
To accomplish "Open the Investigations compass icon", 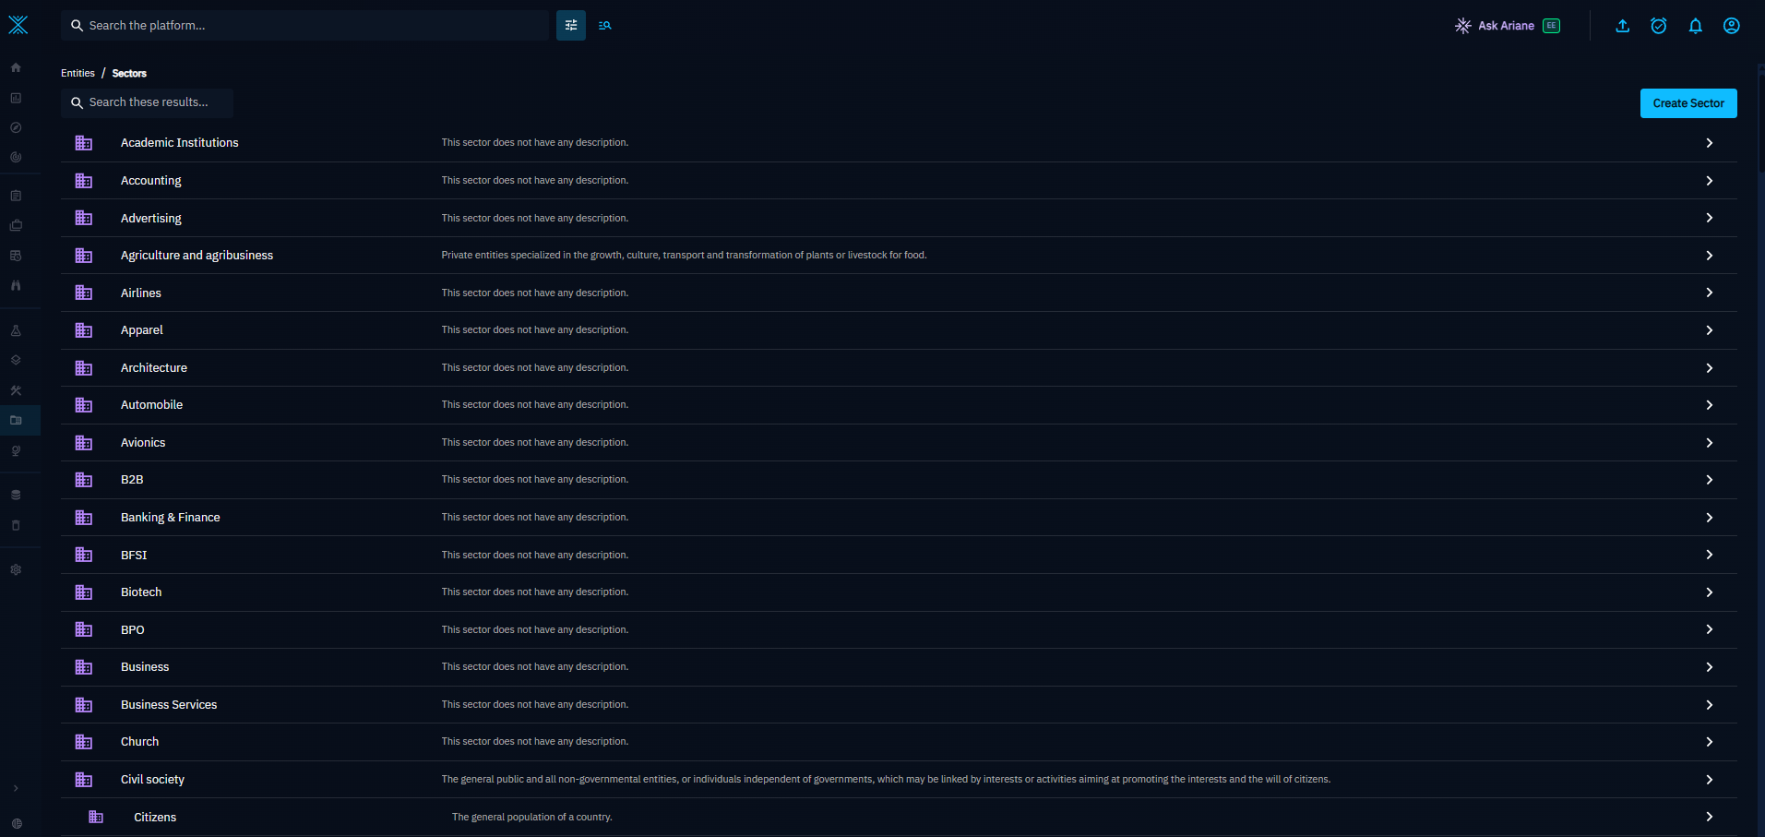I will [16, 127].
